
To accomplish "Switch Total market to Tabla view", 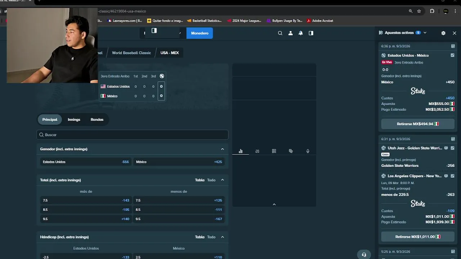I will pos(200,180).
